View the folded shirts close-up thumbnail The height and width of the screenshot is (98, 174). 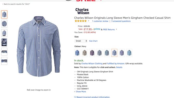[x=4, y=42]
